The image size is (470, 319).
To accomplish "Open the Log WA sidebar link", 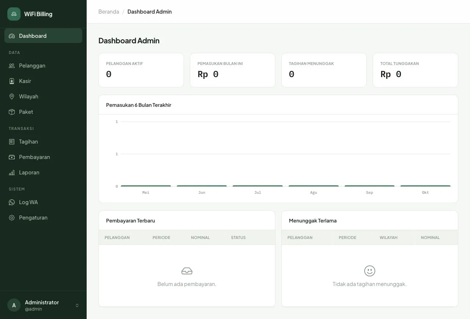I will coord(43,202).
